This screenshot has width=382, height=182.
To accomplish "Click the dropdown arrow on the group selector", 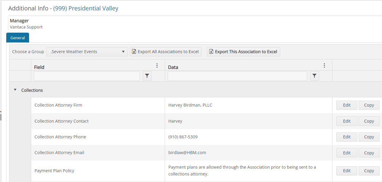I will tap(123, 51).
